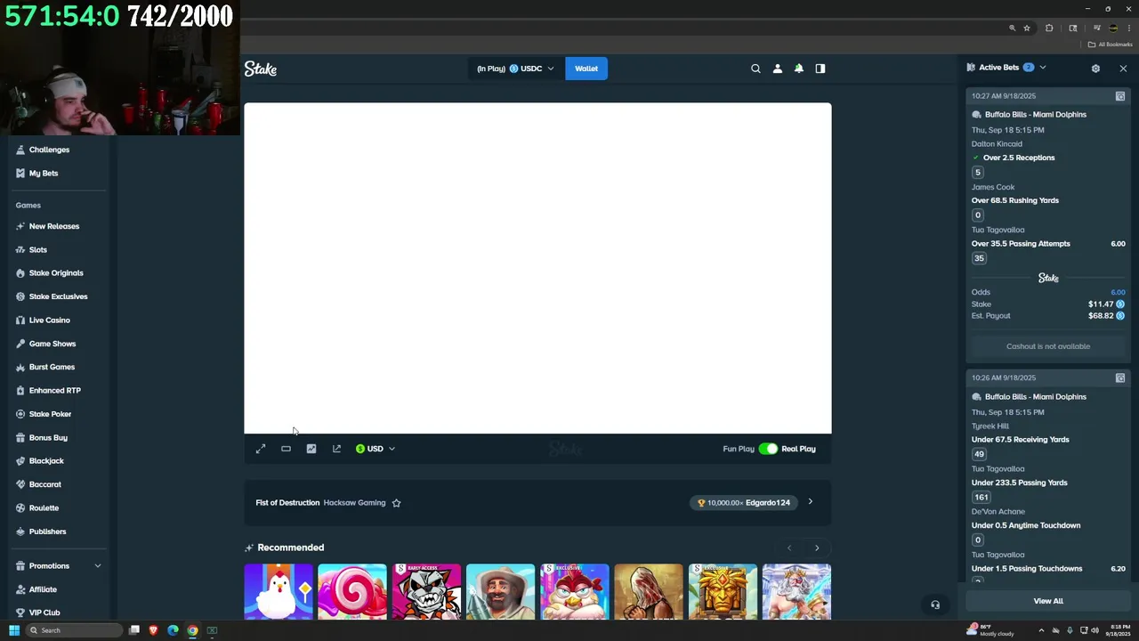Open the Hacksaw Gaming provider link
This screenshot has height=641, width=1139.
[354, 503]
